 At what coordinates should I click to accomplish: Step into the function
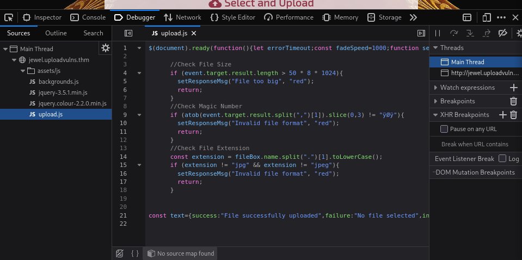tap(470, 33)
